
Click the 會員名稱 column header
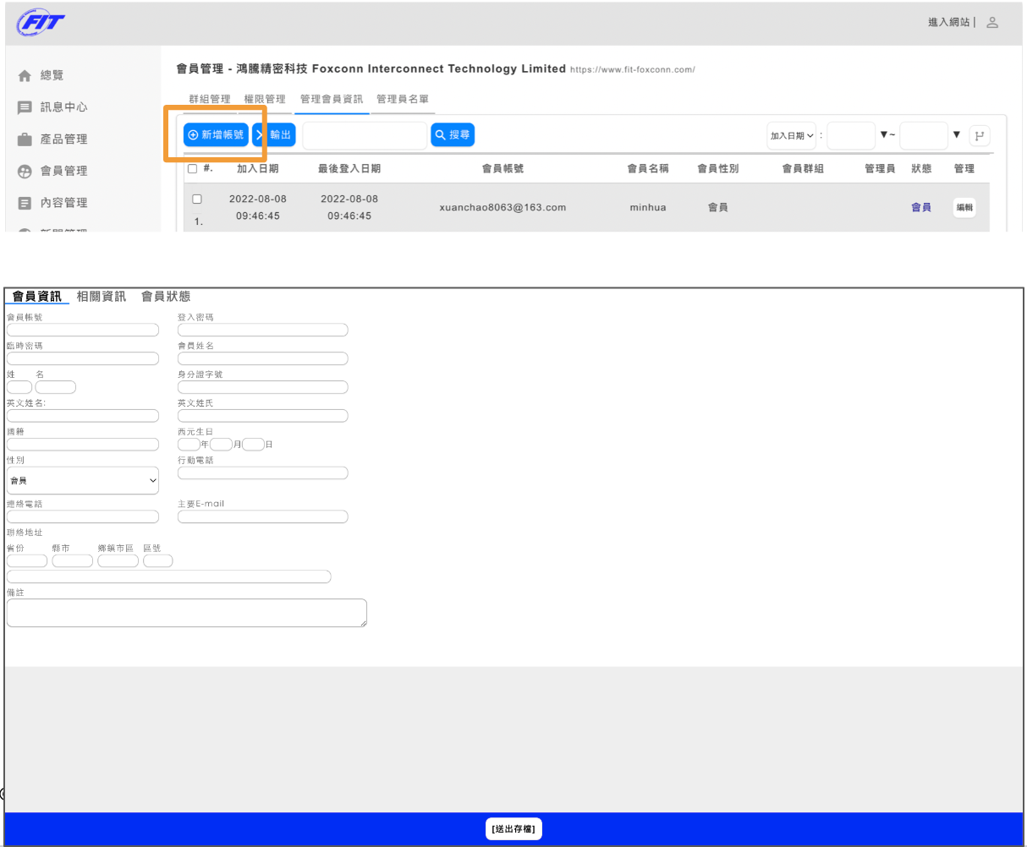648,168
